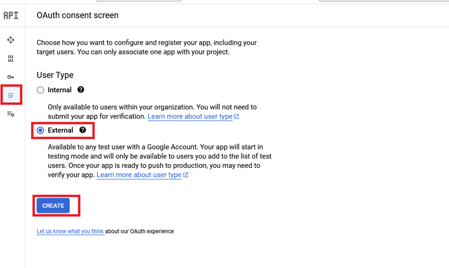Click the 'OAuth consent screen' page title
The height and width of the screenshot is (268, 449).
(x=77, y=15)
